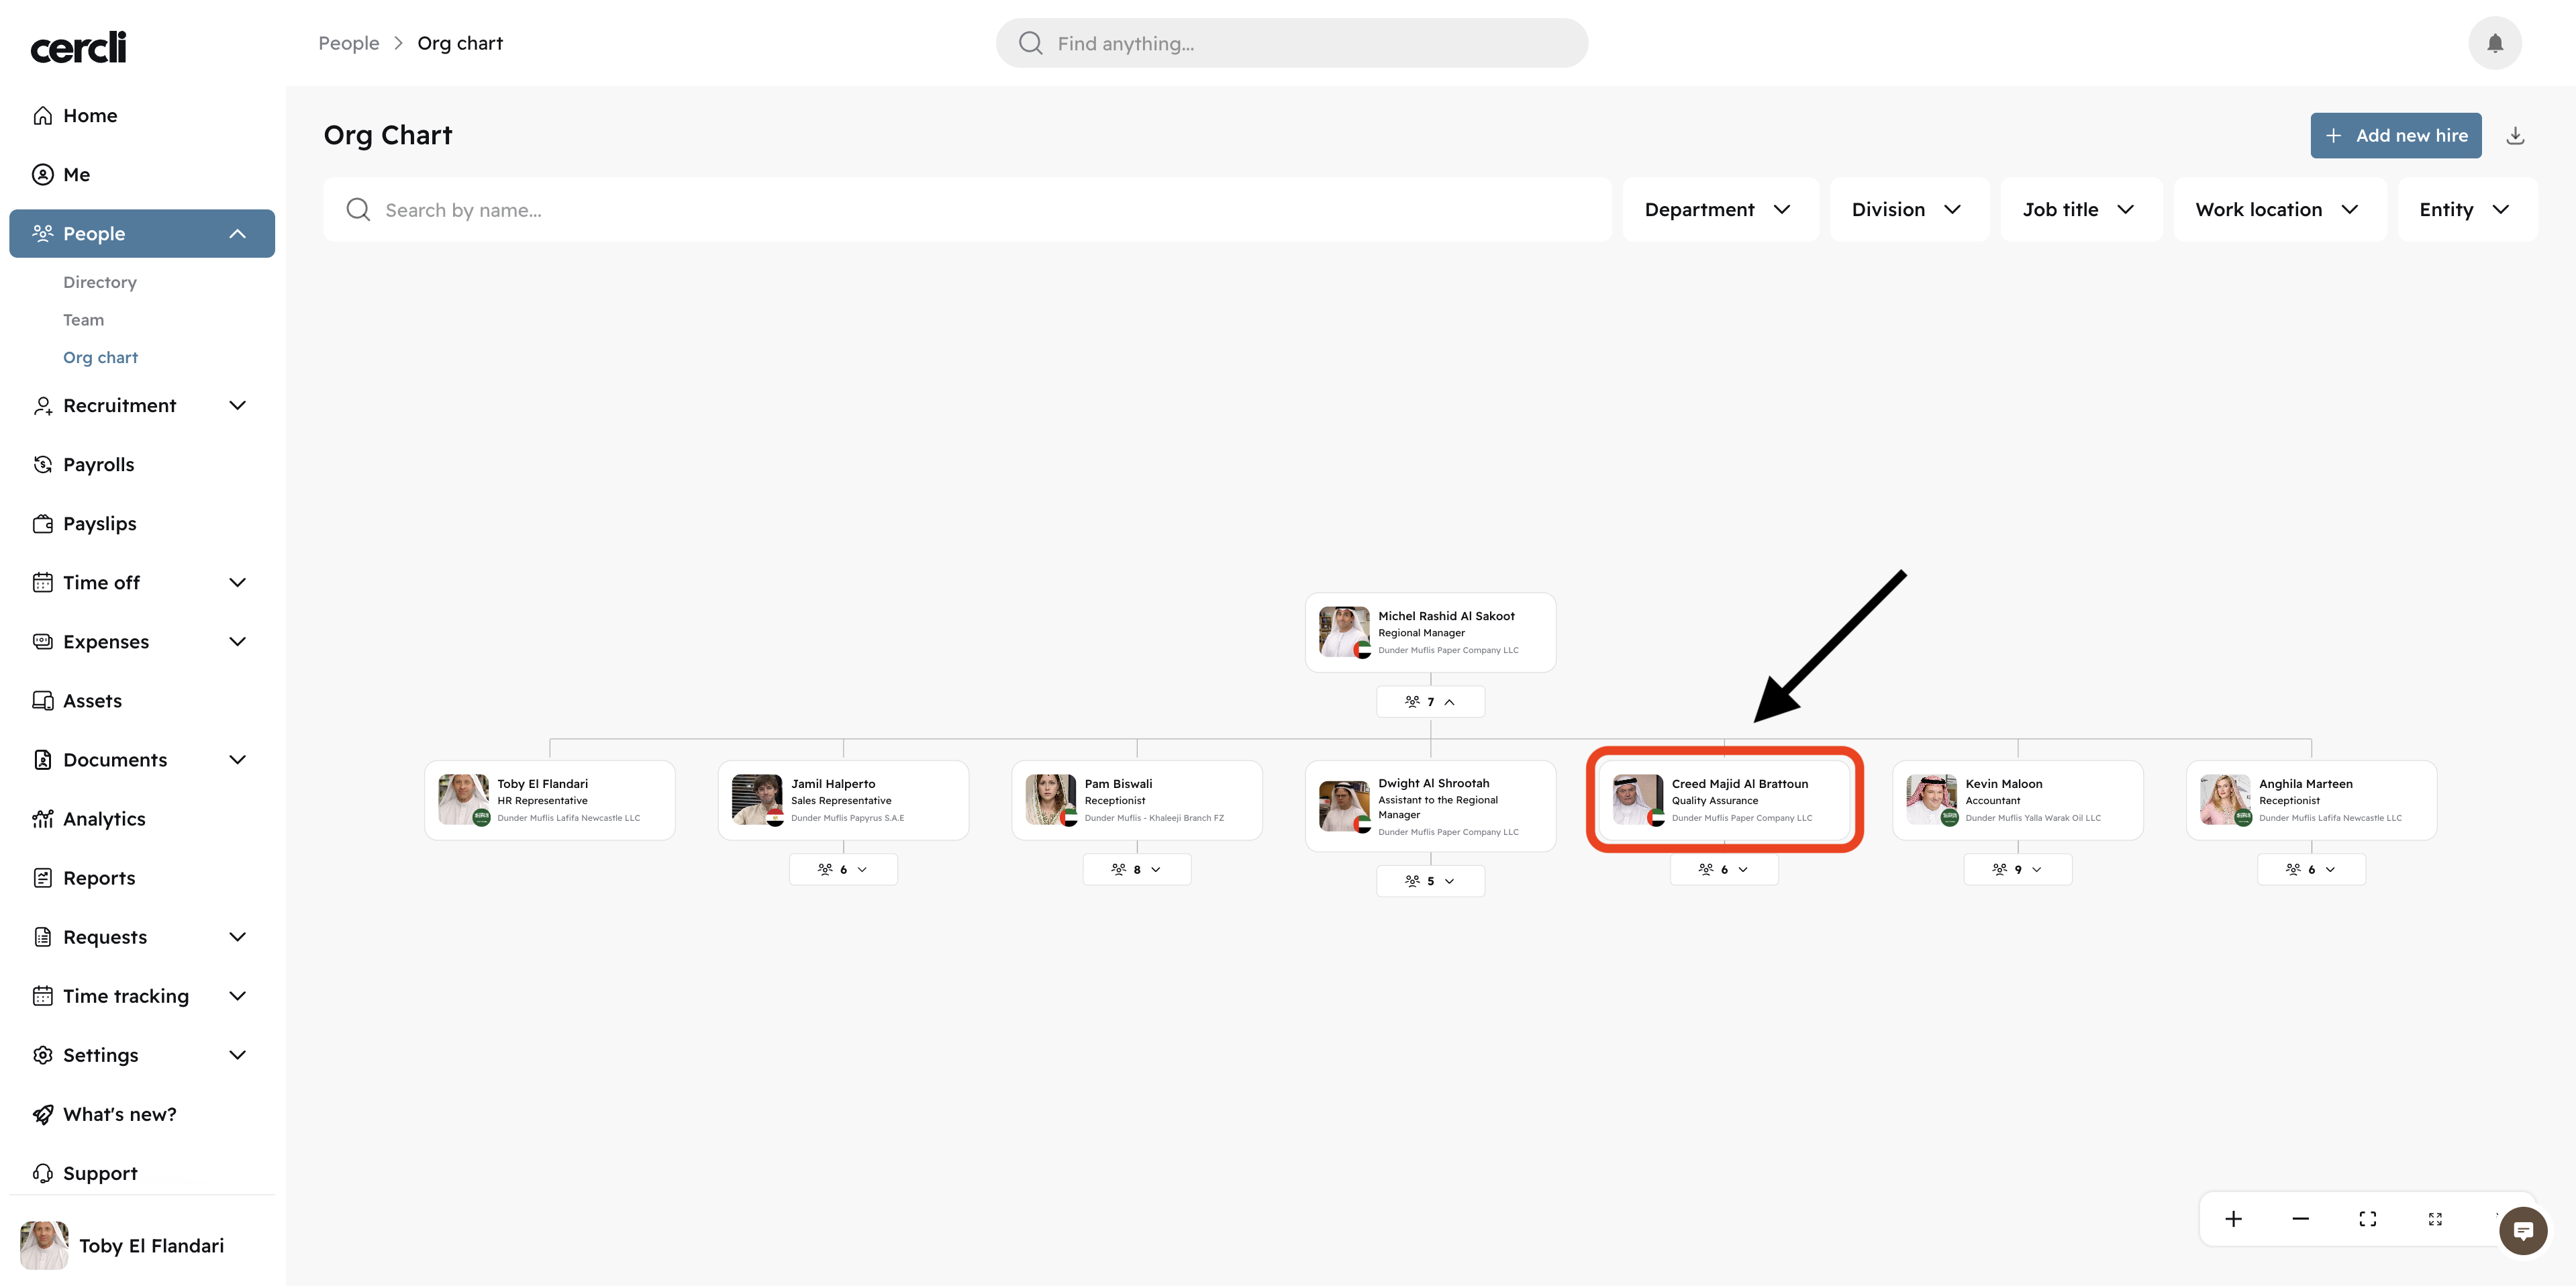This screenshot has height=1286, width=2576.
Task: Open the brown chat support bubble
Action: 2522,1230
